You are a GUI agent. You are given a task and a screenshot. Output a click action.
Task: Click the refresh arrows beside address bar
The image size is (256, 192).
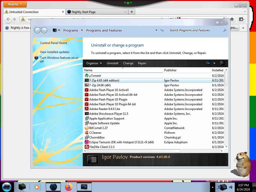(x=162, y=30)
